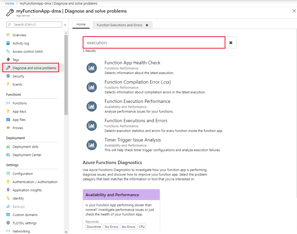Screen dimensions: 297x234
Task: Collapse the sidebar with the chevron
Action: click(x=65, y=25)
